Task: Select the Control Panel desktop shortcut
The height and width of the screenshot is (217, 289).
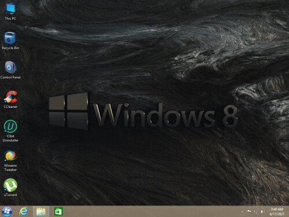Action: [x=10, y=70]
